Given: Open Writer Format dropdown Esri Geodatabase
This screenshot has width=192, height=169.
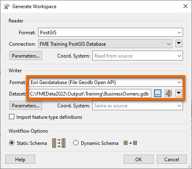Looking at the screenshot, I should (x=106, y=82).
